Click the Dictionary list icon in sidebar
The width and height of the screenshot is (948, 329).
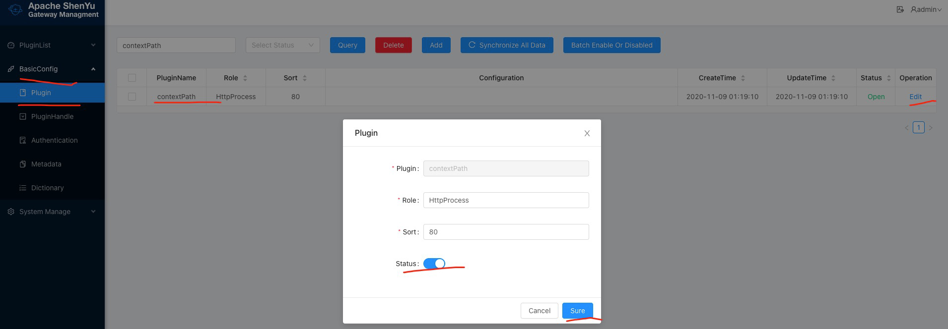point(22,188)
